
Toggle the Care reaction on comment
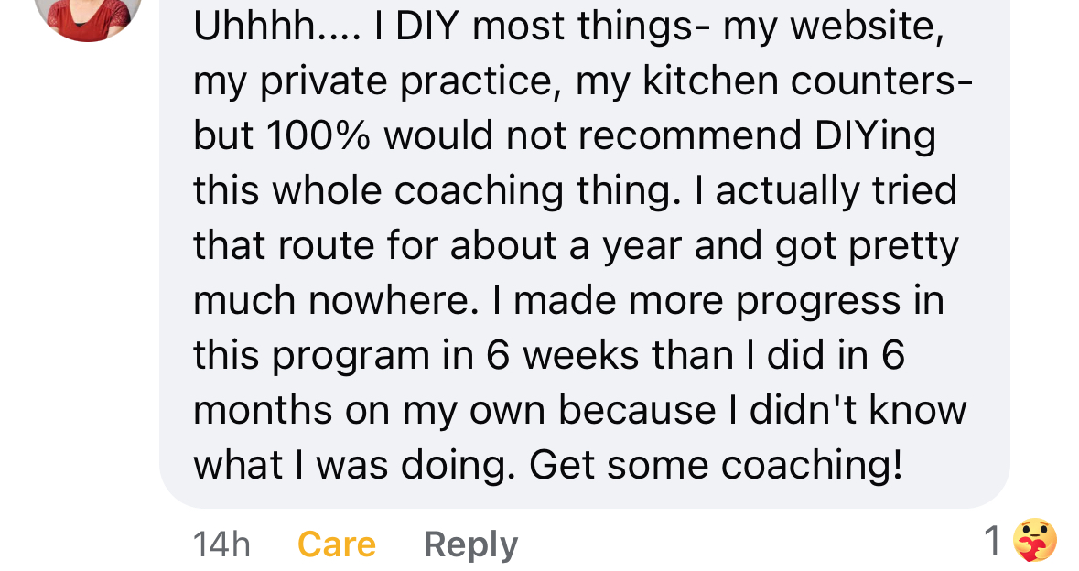pyautogui.click(x=336, y=544)
